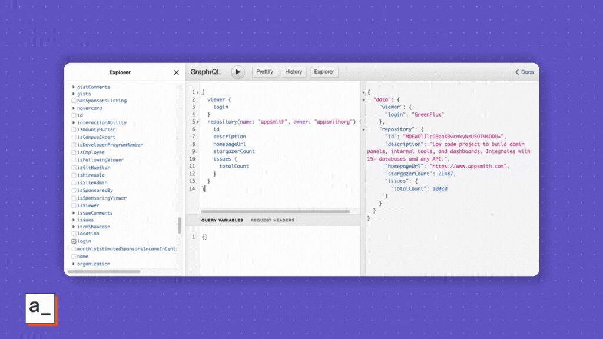The height and width of the screenshot is (339, 603).
Task: Click the query editor horizontal scrollbar
Action: (x=276, y=211)
